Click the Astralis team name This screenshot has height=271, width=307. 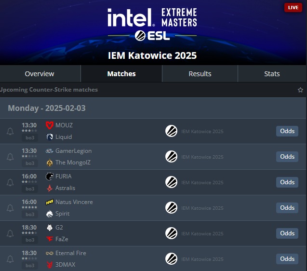pyautogui.click(x=65, y=188)
